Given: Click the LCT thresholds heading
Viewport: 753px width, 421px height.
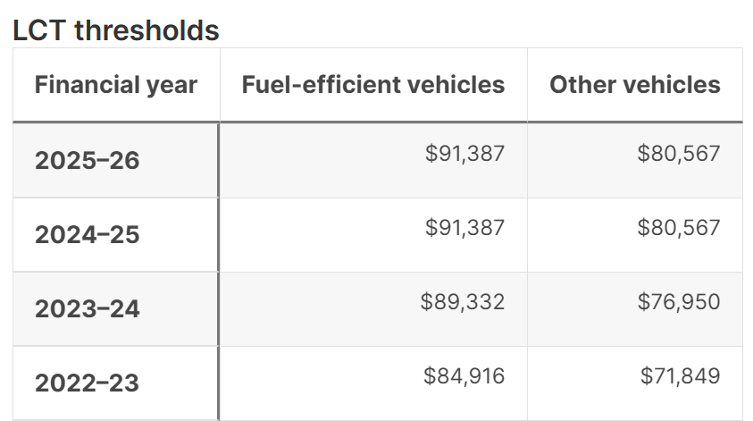Looking at the screenshot, I should 116,29.
